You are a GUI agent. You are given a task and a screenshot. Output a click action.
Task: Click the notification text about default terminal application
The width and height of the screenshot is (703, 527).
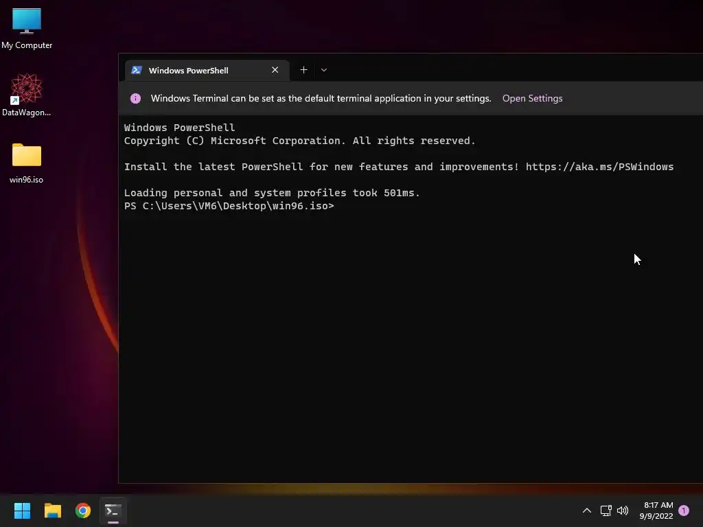coord(321,99)
